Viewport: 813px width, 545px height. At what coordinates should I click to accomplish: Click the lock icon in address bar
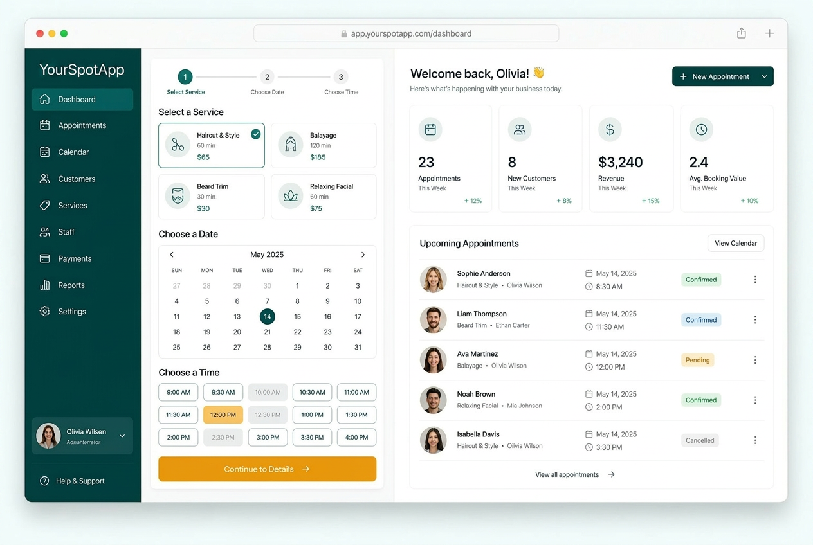click(344, 33)
